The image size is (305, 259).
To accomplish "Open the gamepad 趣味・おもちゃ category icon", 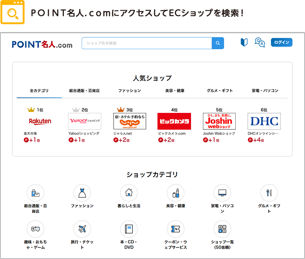I will [x=35, y=229].
